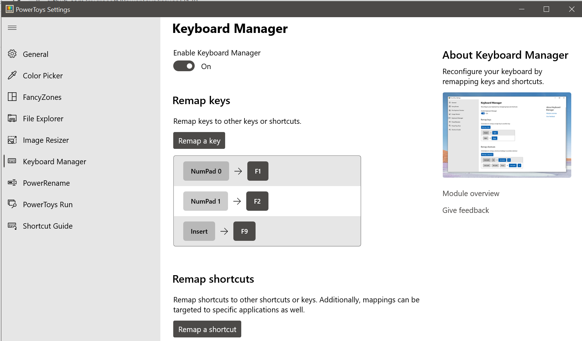Click 'Remap keys to other keys or shortcuts.' text

pyautogui.click(x=237, y=121)
